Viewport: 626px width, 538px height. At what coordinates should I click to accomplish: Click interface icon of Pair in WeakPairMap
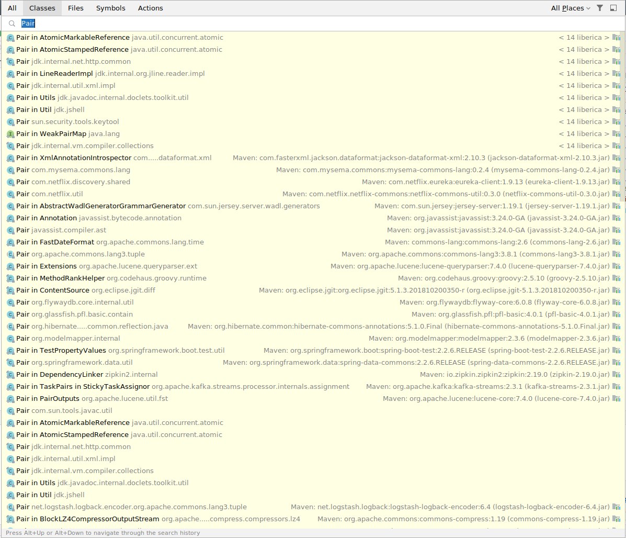click(x=11, y=134)
